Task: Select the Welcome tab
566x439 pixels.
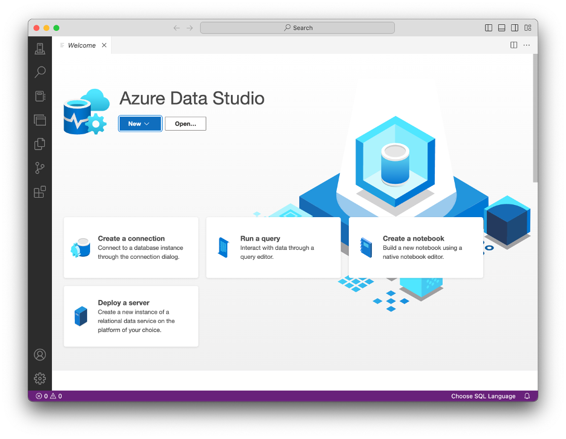Action: click(x=82, y=45)
